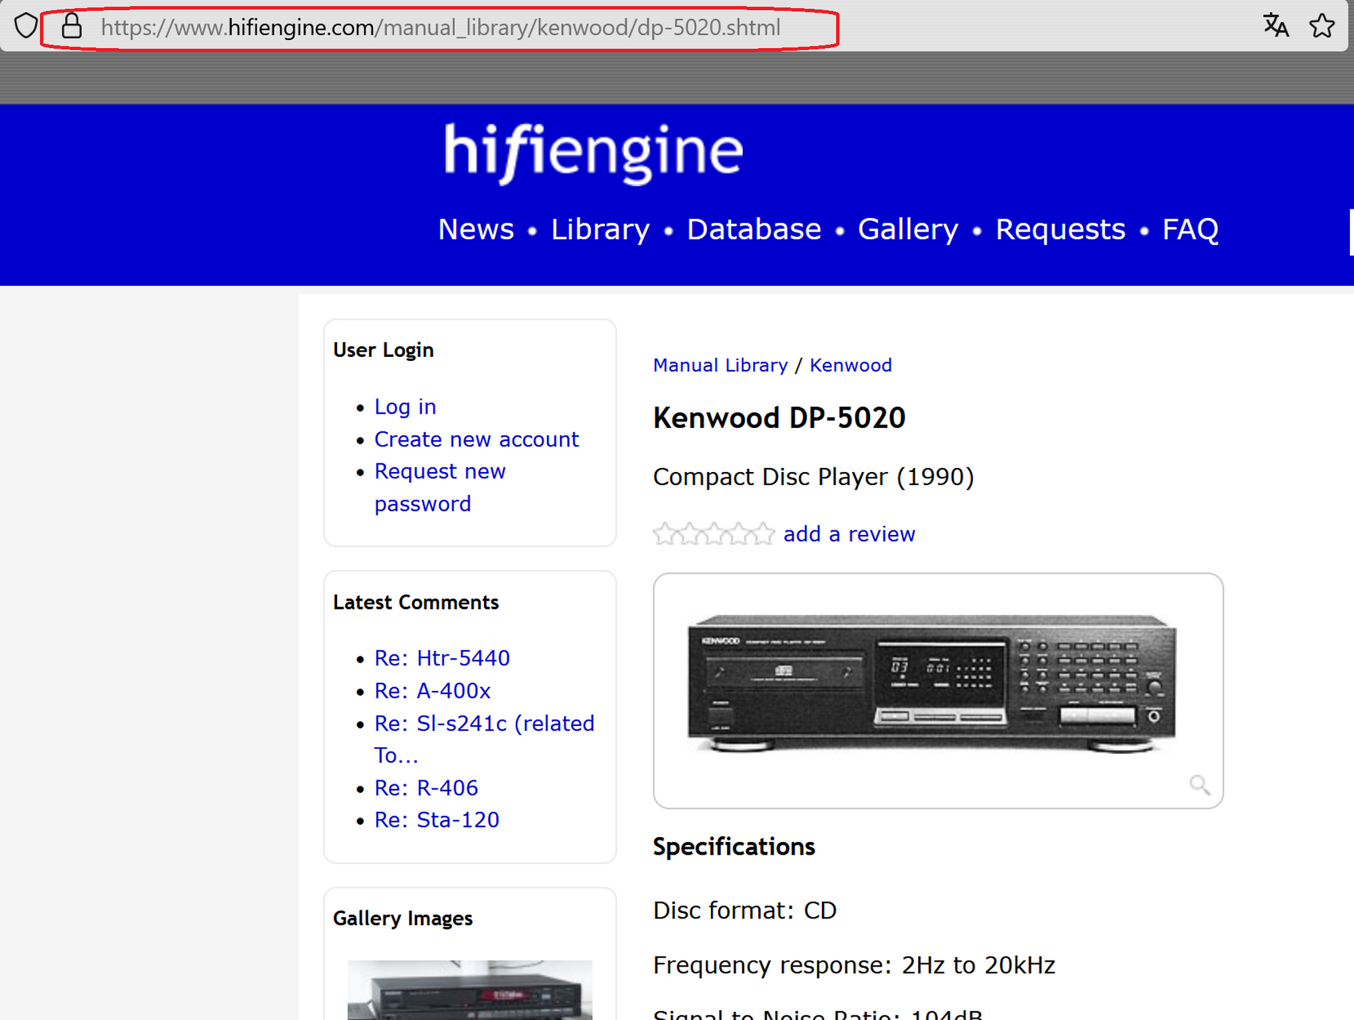The width and height of the screenshot is (1354, 1020).
Task: Open the Re: Htr-5440 comment
Action: (x=442, y=658)
